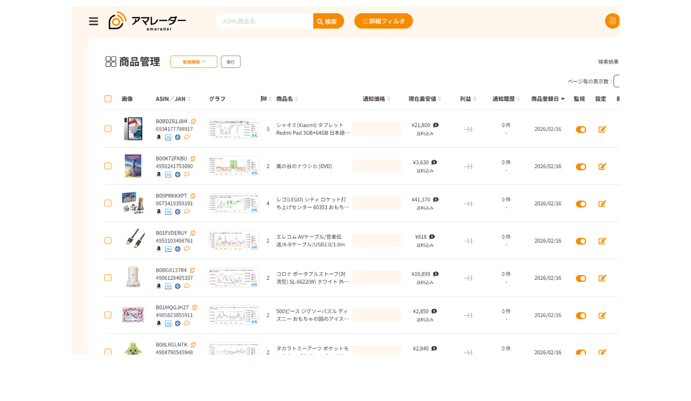Click the orange 検索 search button

tap(328, 21)
